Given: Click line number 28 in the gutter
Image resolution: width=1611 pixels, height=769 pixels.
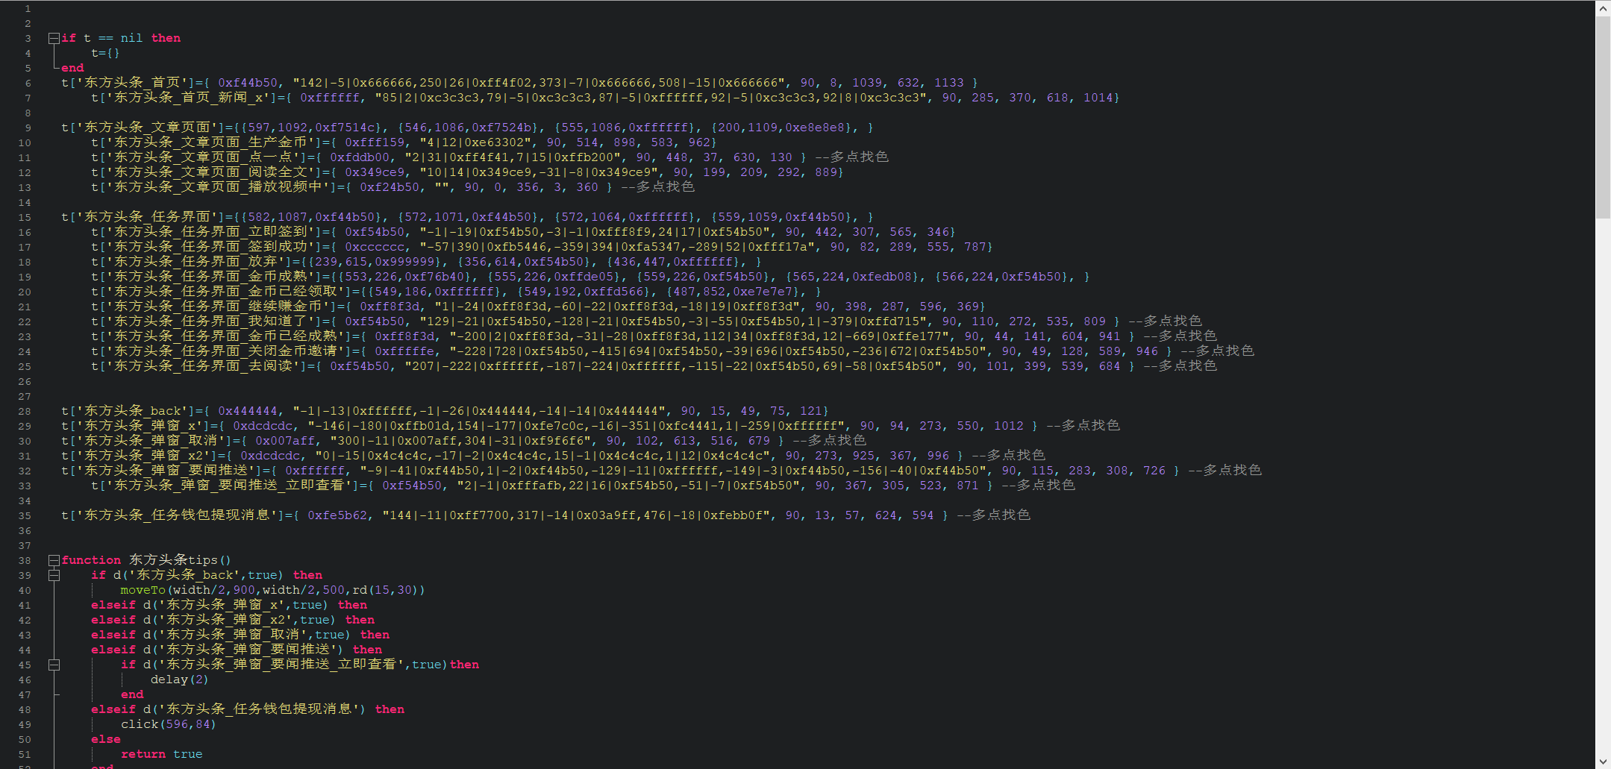Looking at the screenshot, I should click(x=25, y=411).
